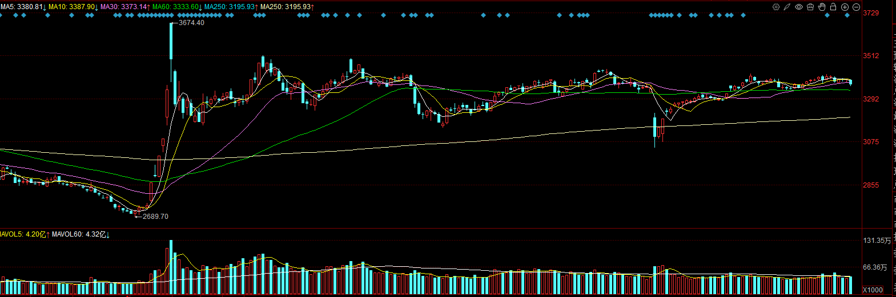This screenshot has height=297, width=896.
Task: Click the tallest cyan volume bar
Action: tap(171, 267)
